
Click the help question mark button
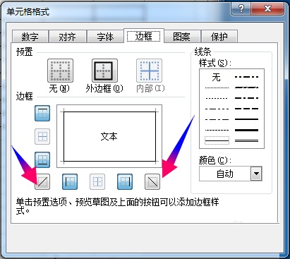coord(241,9)
